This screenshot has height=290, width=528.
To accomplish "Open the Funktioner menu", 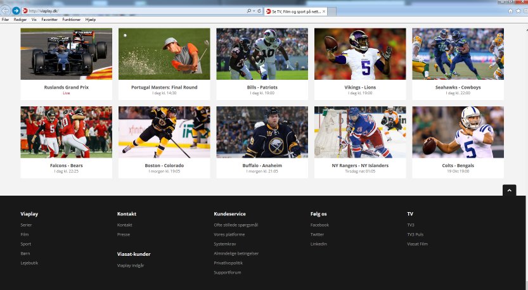I will click(71, 20).
